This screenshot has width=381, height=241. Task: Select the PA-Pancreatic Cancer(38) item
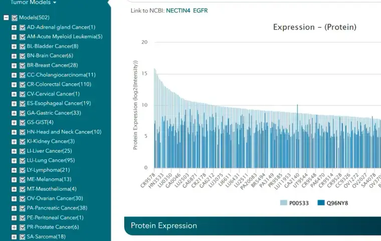57,208
